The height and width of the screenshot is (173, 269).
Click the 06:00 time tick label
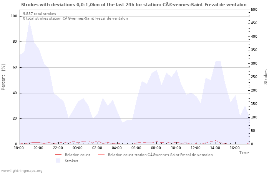coord(136,148)
